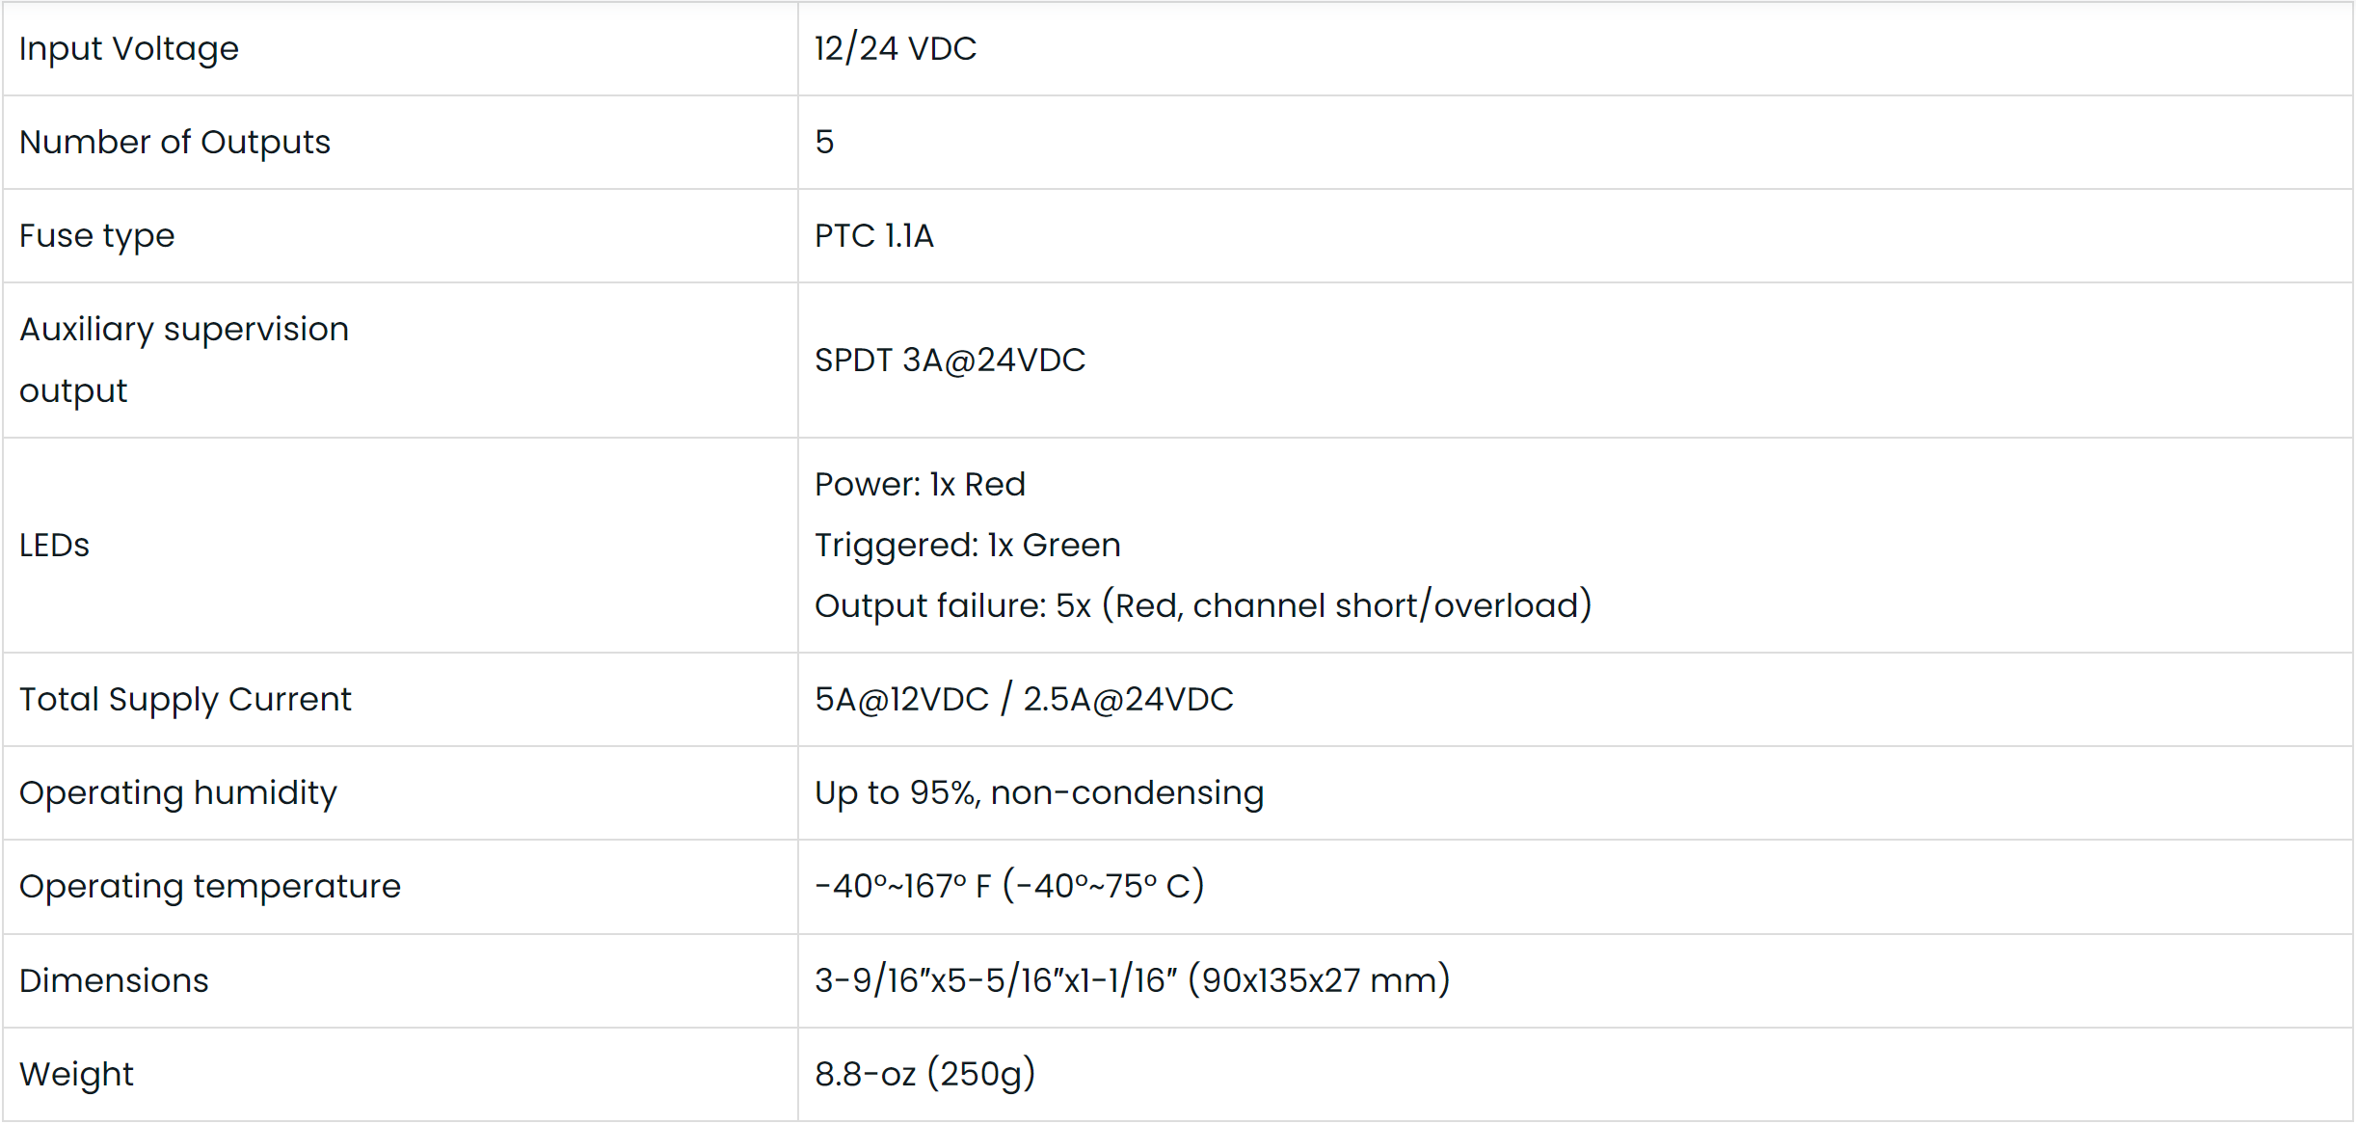Viewport: 2356px width, 1124px height.
Task: Click the "Number of Outputs" label
Action: point(174,142)
